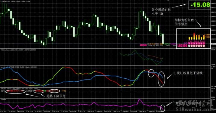Select the circled purple line endpoint
Screen dimensions: 216x113
(163, 108)
